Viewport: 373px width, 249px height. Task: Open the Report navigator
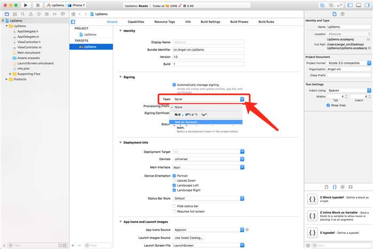pyautogui.click(x=63, y=14)
